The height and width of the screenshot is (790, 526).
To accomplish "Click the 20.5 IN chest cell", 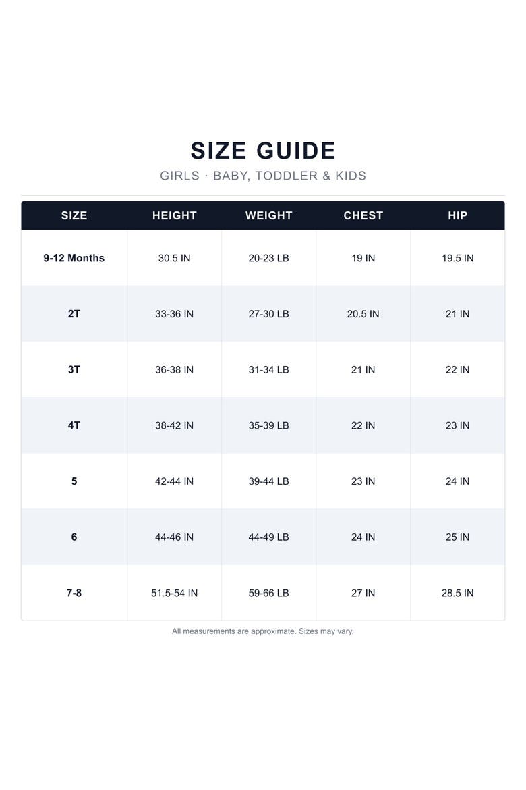I will click(x=363, y=314).
